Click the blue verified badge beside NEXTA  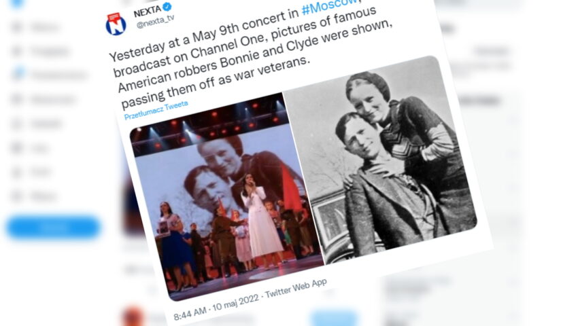pyautogui.click(x=167, y=7)
